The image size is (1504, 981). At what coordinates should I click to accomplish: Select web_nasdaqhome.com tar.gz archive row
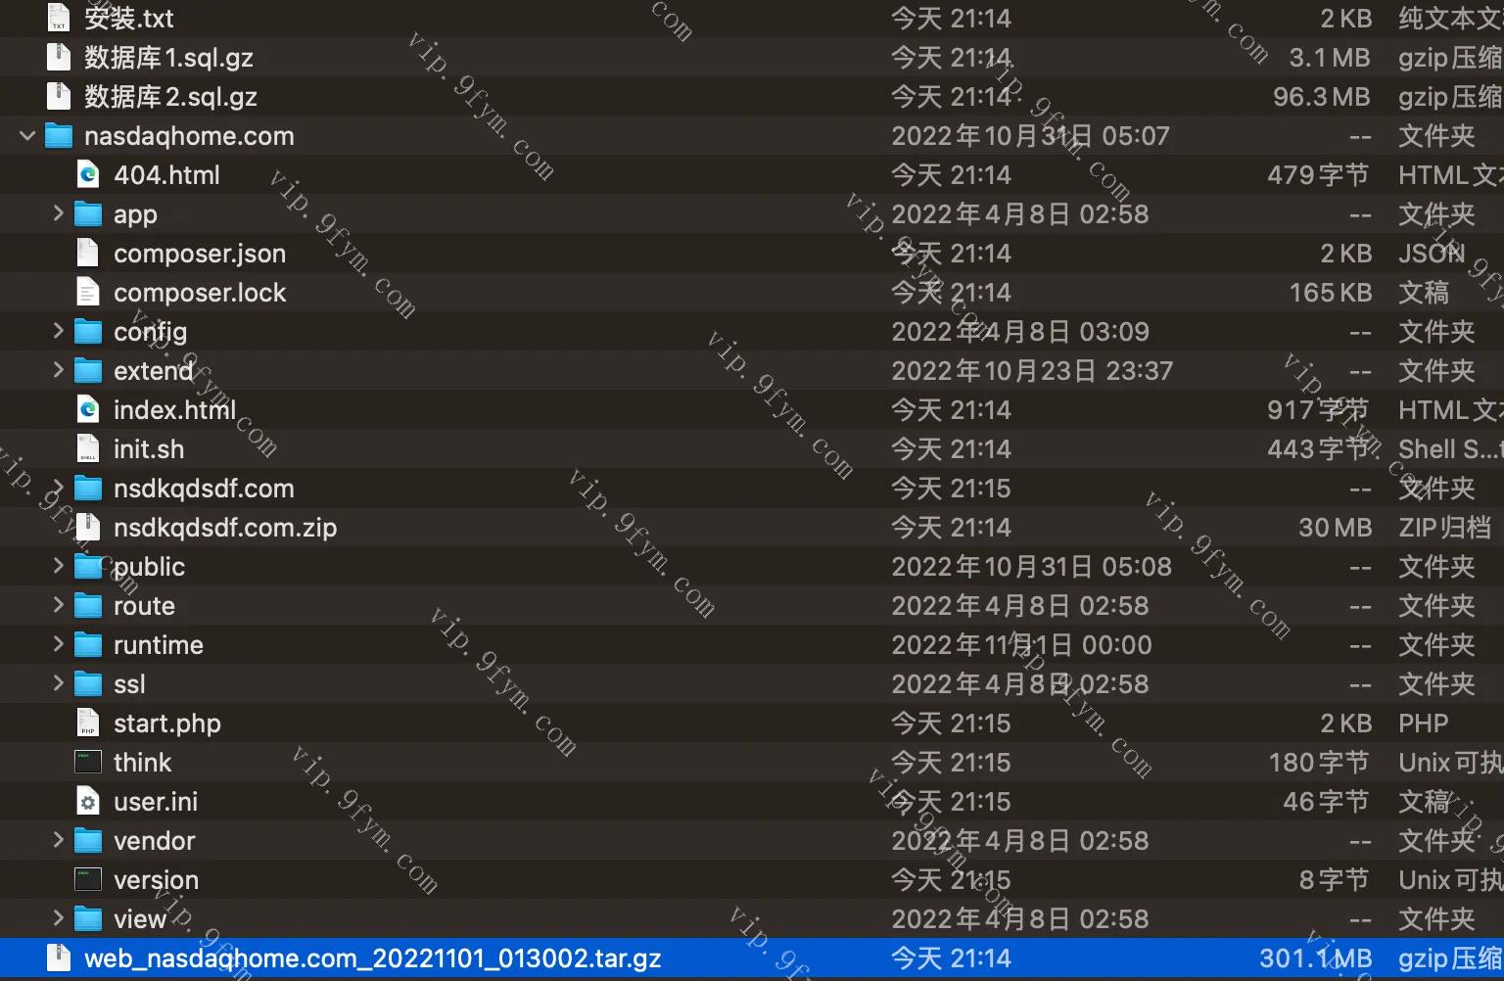click(372, 958)
